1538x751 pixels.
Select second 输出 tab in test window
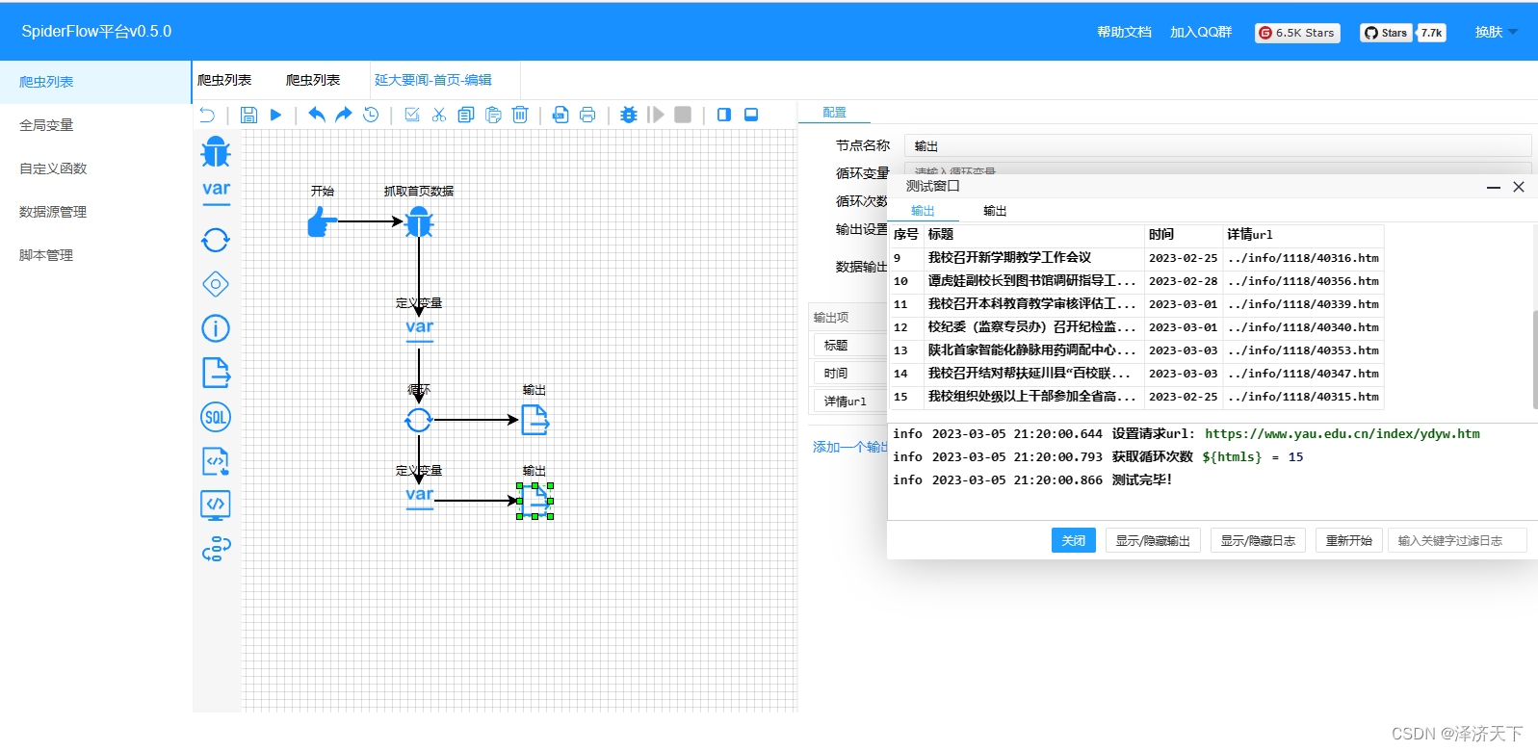[x=995, y=210]
